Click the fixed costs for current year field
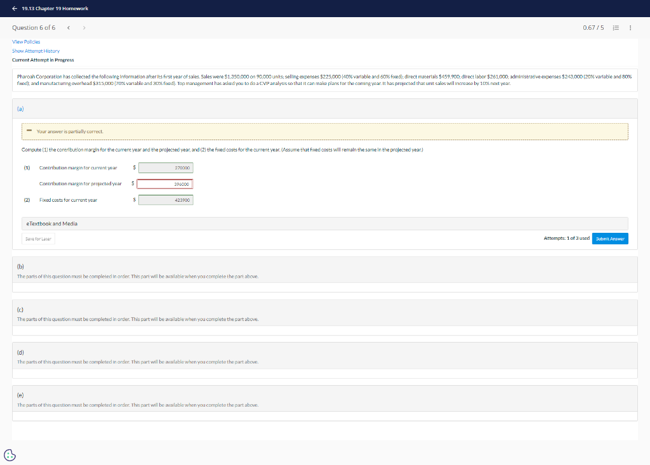650x465 pixels. tap(166, 200)
